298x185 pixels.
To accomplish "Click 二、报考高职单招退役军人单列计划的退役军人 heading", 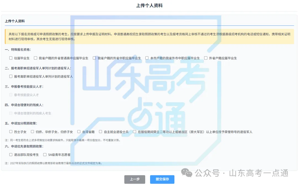I will pyautogui.click(x=38, y=68).
